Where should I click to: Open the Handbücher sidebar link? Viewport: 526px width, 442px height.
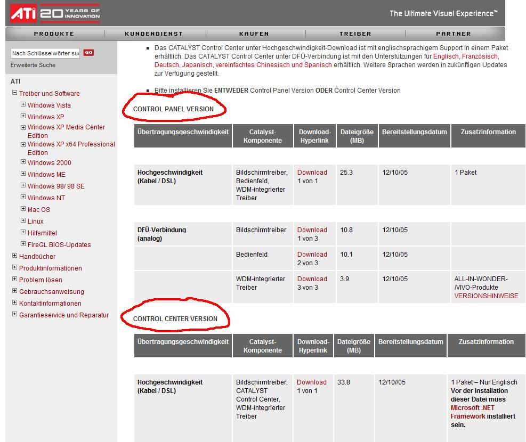pyautogui.click(x=37, y=257)
